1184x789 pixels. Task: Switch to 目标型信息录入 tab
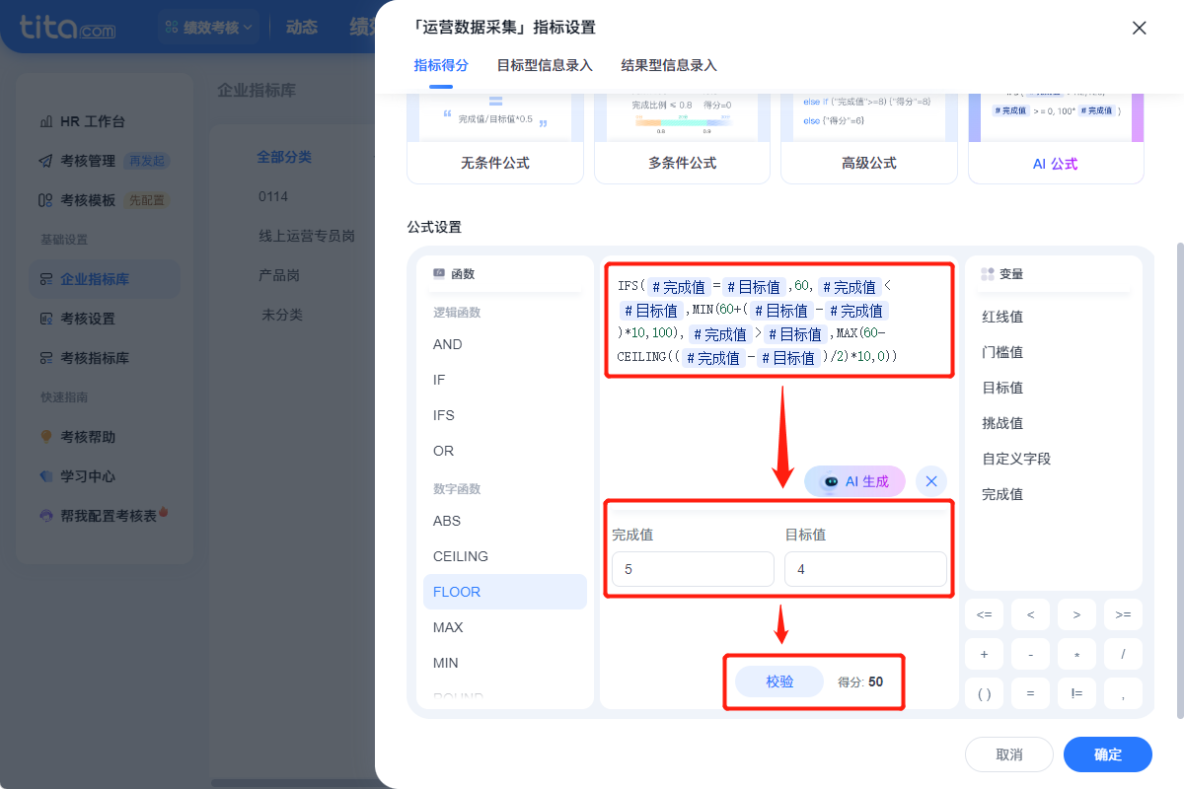(x=545, y=65)
